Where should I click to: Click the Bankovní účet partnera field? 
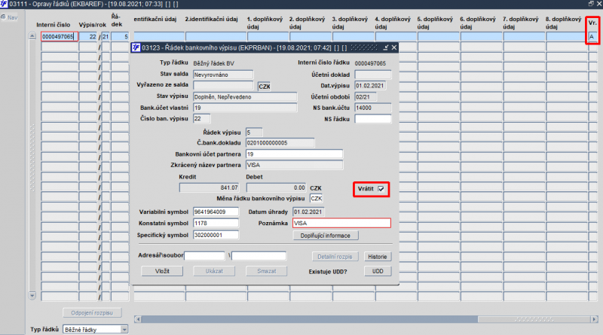click(294, 154)
